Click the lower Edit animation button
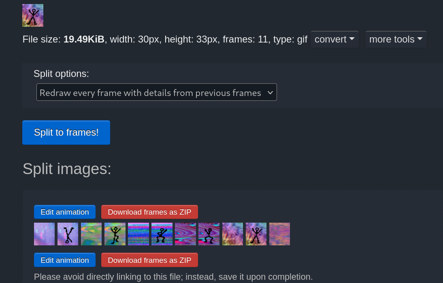Viewport: 443px width, 283px height. coord(64,260)
